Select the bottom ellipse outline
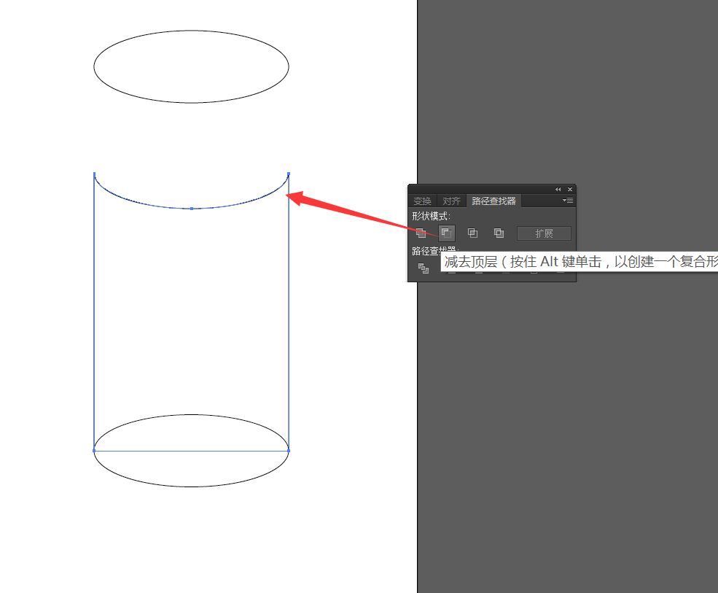 pos(191,487)
